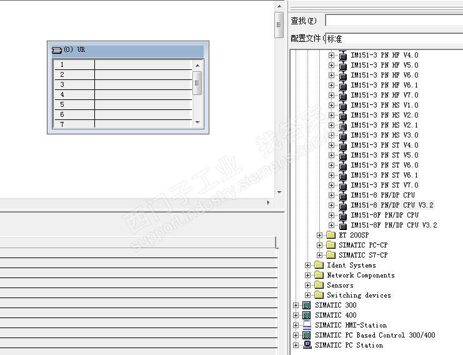Image resolution: width=463 pixels, height=355 pixels.
Task: Click the Network Components folder icon
Action: click(319, 275)
